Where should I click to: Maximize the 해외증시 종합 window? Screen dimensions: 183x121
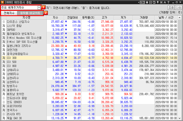point(177,2)
